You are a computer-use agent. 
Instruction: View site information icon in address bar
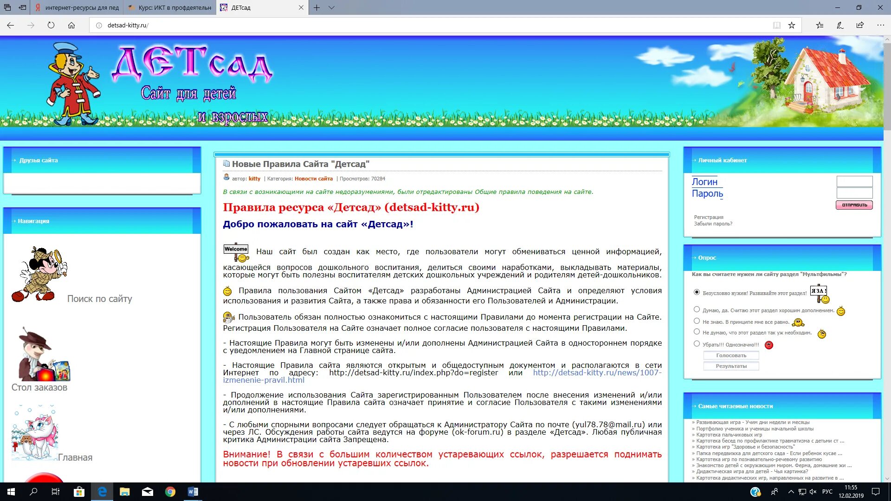[99, 26]
